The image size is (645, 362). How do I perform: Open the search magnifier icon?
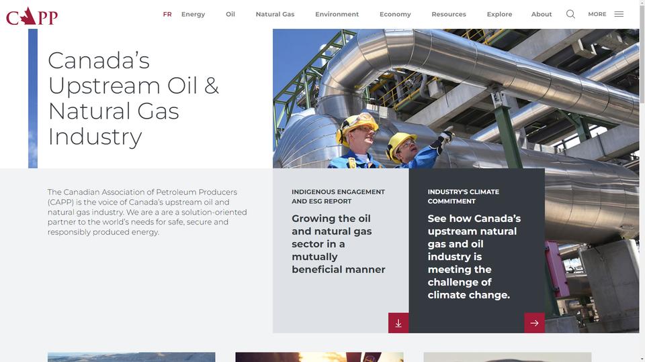pyautogui.click(x=570, y=14)
